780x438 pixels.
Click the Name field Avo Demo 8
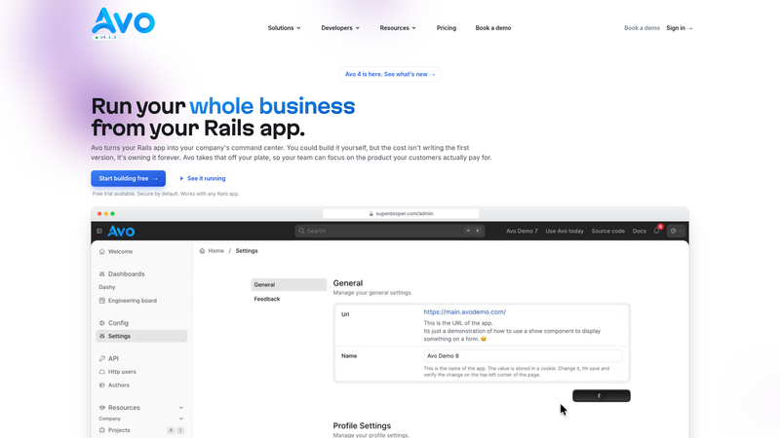pyautogui.click(x=523, y=355)
